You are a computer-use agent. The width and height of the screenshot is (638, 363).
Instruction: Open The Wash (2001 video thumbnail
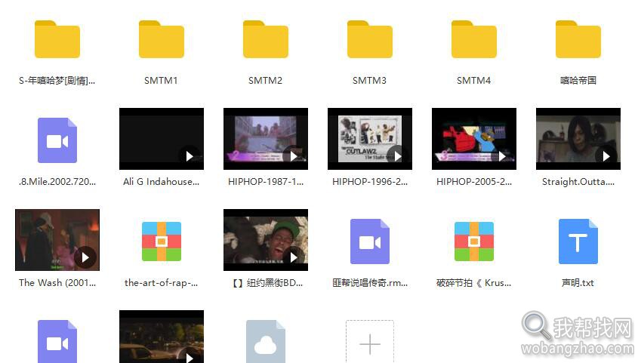57,240
